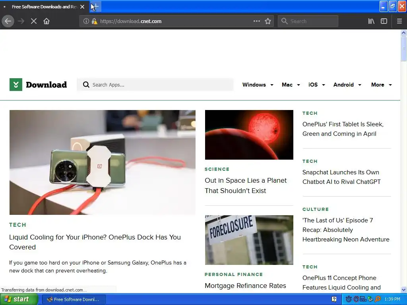Go back with the browser back arrow
Viewport: 407px width, 305px height.
(8, 21)
